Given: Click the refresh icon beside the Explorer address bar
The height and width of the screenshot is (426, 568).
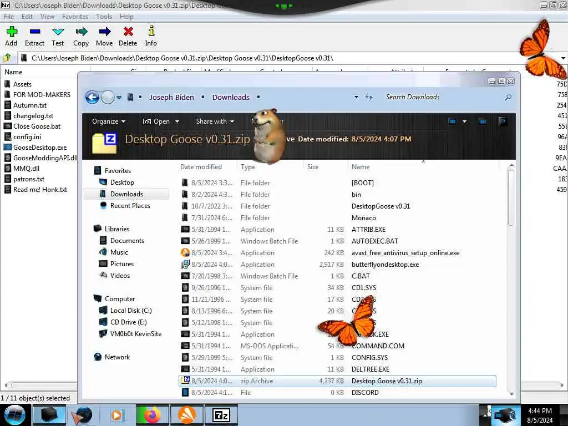Looking at the screenshot, I should (369, 97).
